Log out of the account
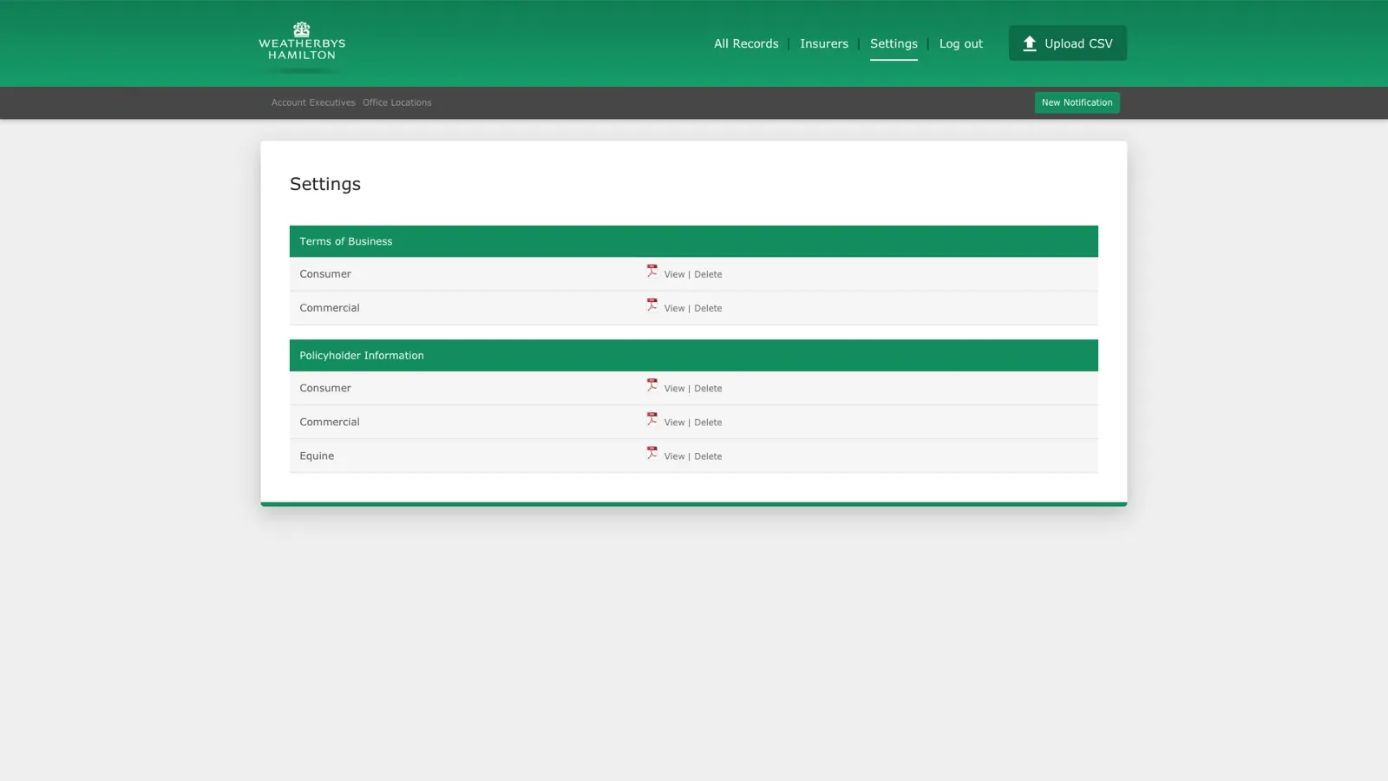Viewport: 1388px width, 781px height. coord(961,43)
